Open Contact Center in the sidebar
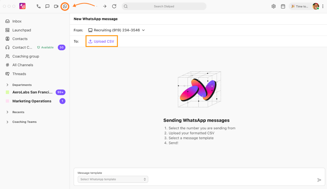 22,47
